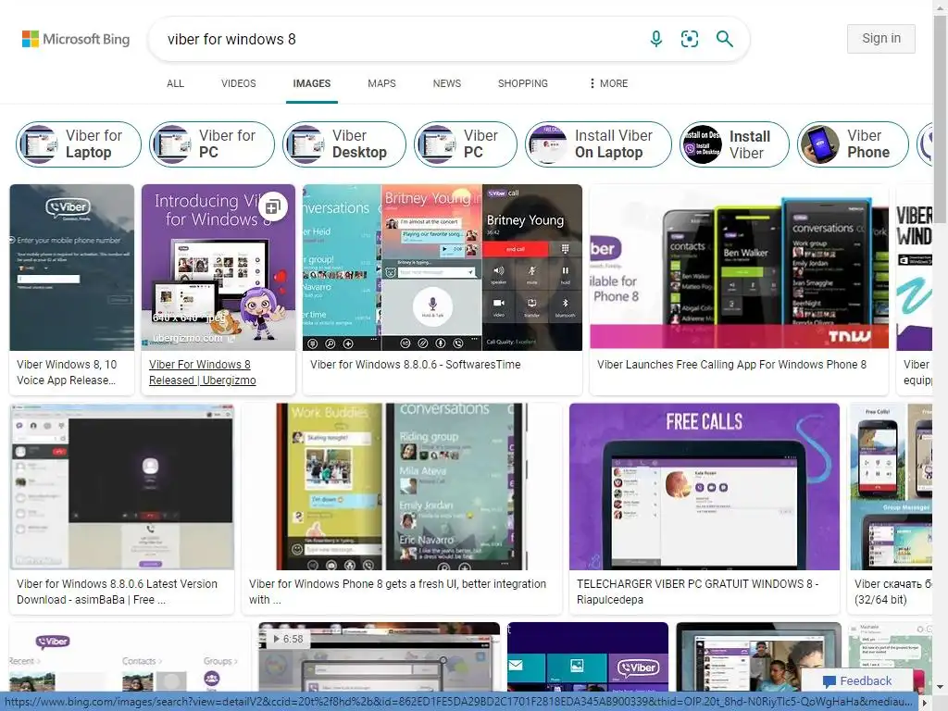Viewport: 948px width, 711px height.
Task: Click TELECHARGER VIBER PC GRATUIT caption
Action: 698,592
